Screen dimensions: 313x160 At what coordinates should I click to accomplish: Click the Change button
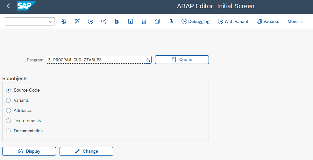click(x=86, y=151)
